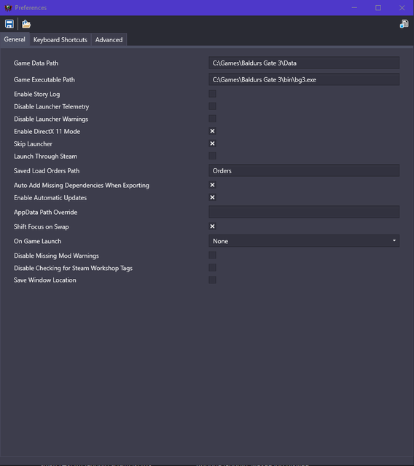Viewport: 414px width, 466px height.
Task: Open the On Game Launch dropdown
Action: (x=304, y=241)
